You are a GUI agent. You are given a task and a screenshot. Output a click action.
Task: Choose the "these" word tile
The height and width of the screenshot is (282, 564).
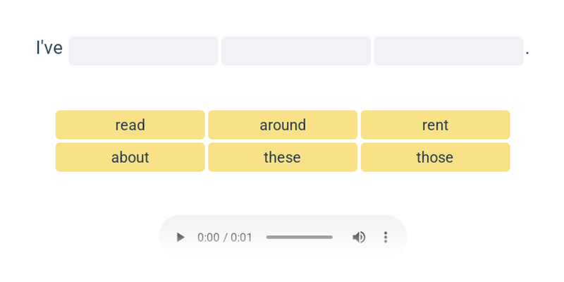pos(283,157)
